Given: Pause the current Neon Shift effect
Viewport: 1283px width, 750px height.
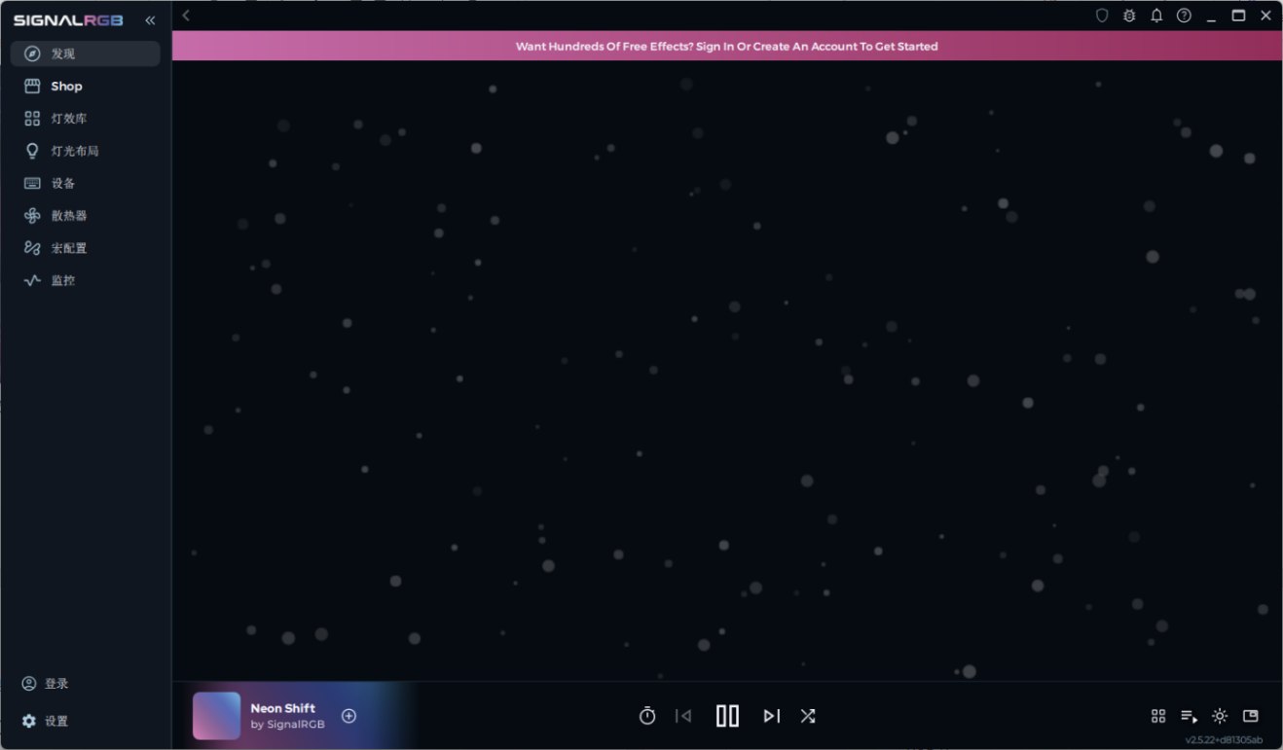Looking at the screenshot, I should click(x=727, y=716).
